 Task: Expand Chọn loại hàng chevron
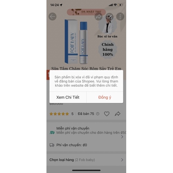[x=122, y=160]
